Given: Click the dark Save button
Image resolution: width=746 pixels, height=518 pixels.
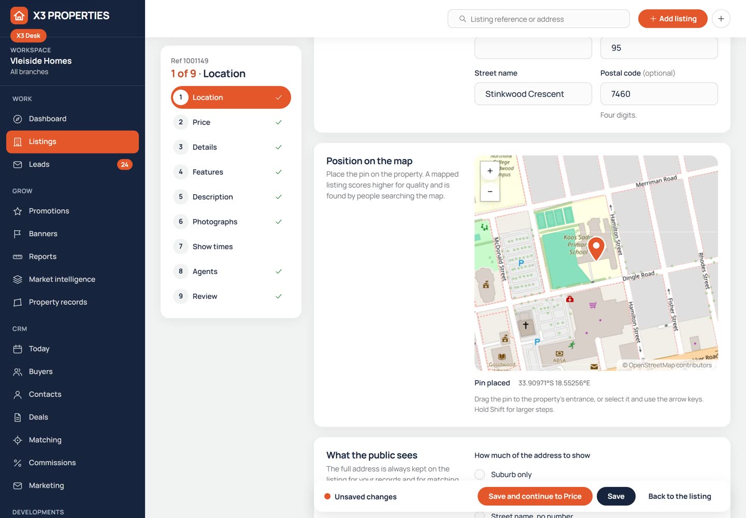Looking at the screenshot, I should pyautogui.click(x=616, y=496).
